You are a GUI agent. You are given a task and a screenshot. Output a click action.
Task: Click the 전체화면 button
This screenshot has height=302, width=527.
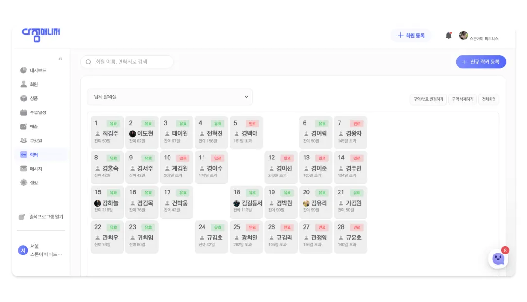489,99
